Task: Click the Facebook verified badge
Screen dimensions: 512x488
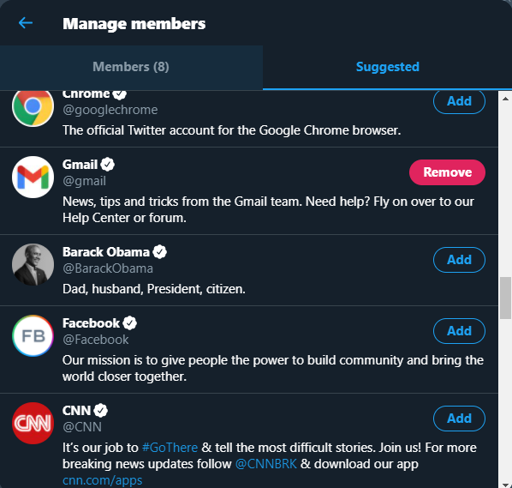Action: pyautogui.click(x=129, y=323)
